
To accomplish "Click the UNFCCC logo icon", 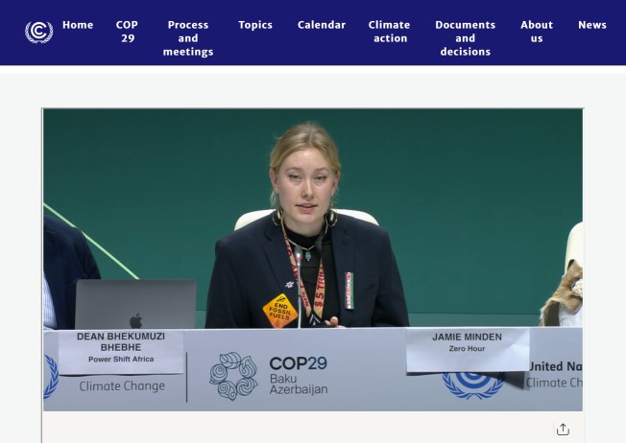I will [x=38, y=32].
